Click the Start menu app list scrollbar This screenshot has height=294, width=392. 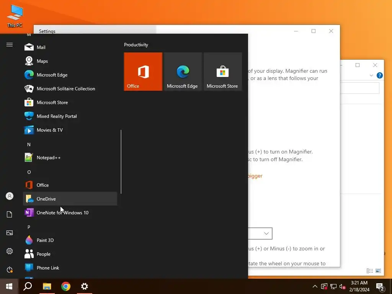click(x=121, y=162)
